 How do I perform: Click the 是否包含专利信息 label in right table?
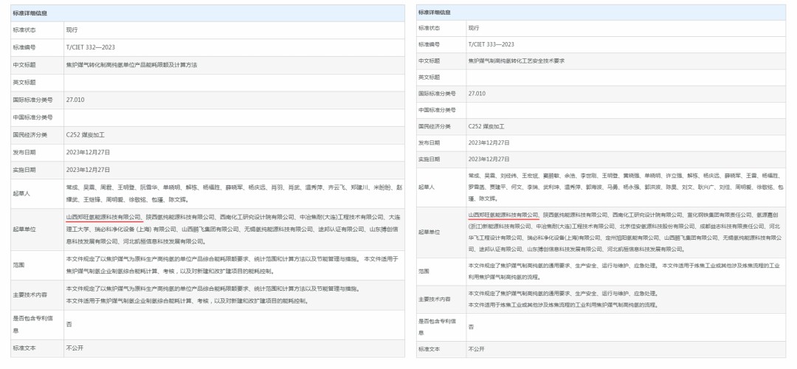pyautogui.click(x=435, y=325)
